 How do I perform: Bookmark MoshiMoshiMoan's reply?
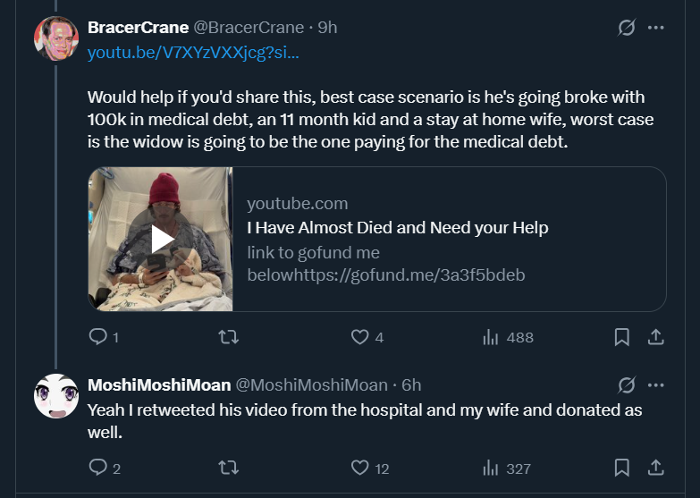[622, 468]
